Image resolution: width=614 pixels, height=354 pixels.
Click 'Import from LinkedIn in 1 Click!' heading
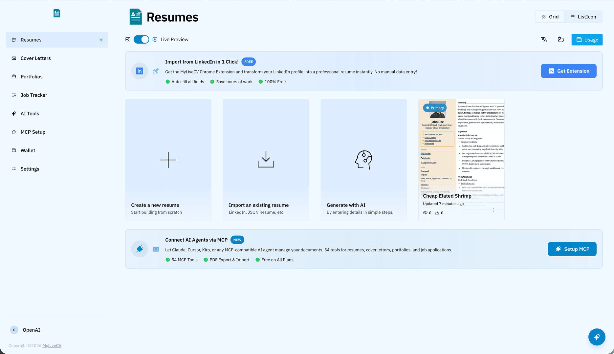coord(202,62)
